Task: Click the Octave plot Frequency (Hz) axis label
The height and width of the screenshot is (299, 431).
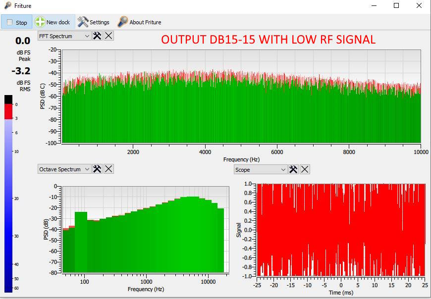Action: coord(146,289)
